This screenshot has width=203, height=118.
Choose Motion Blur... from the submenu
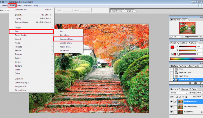pyautogui.click(x=68, y=43)
